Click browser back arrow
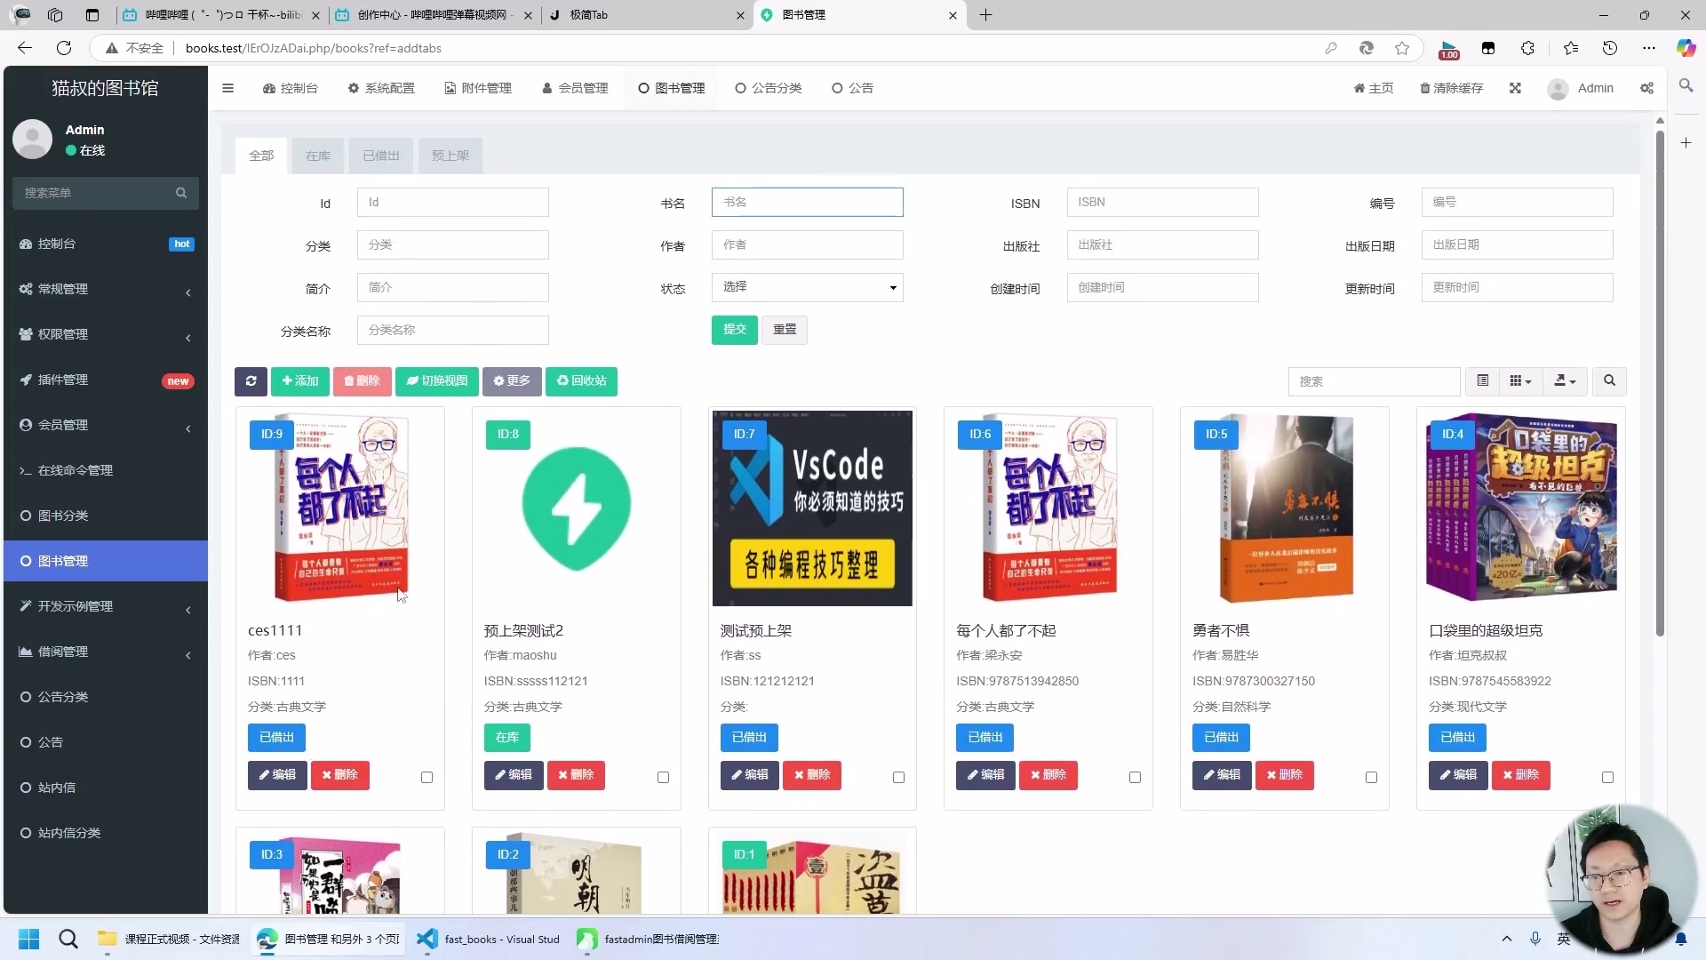Image resolution: width=1706 pixels, height=960 pixels. pyautogui.click(x=25, y=48)
